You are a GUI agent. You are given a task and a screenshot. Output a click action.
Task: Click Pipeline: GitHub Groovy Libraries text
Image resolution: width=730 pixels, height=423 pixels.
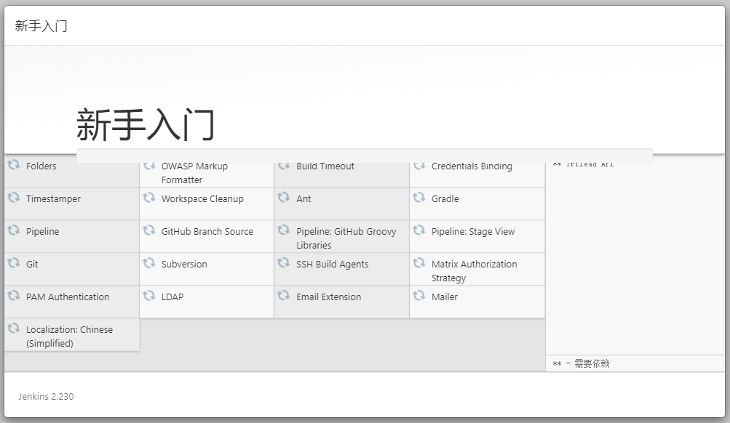pos(346,238)
